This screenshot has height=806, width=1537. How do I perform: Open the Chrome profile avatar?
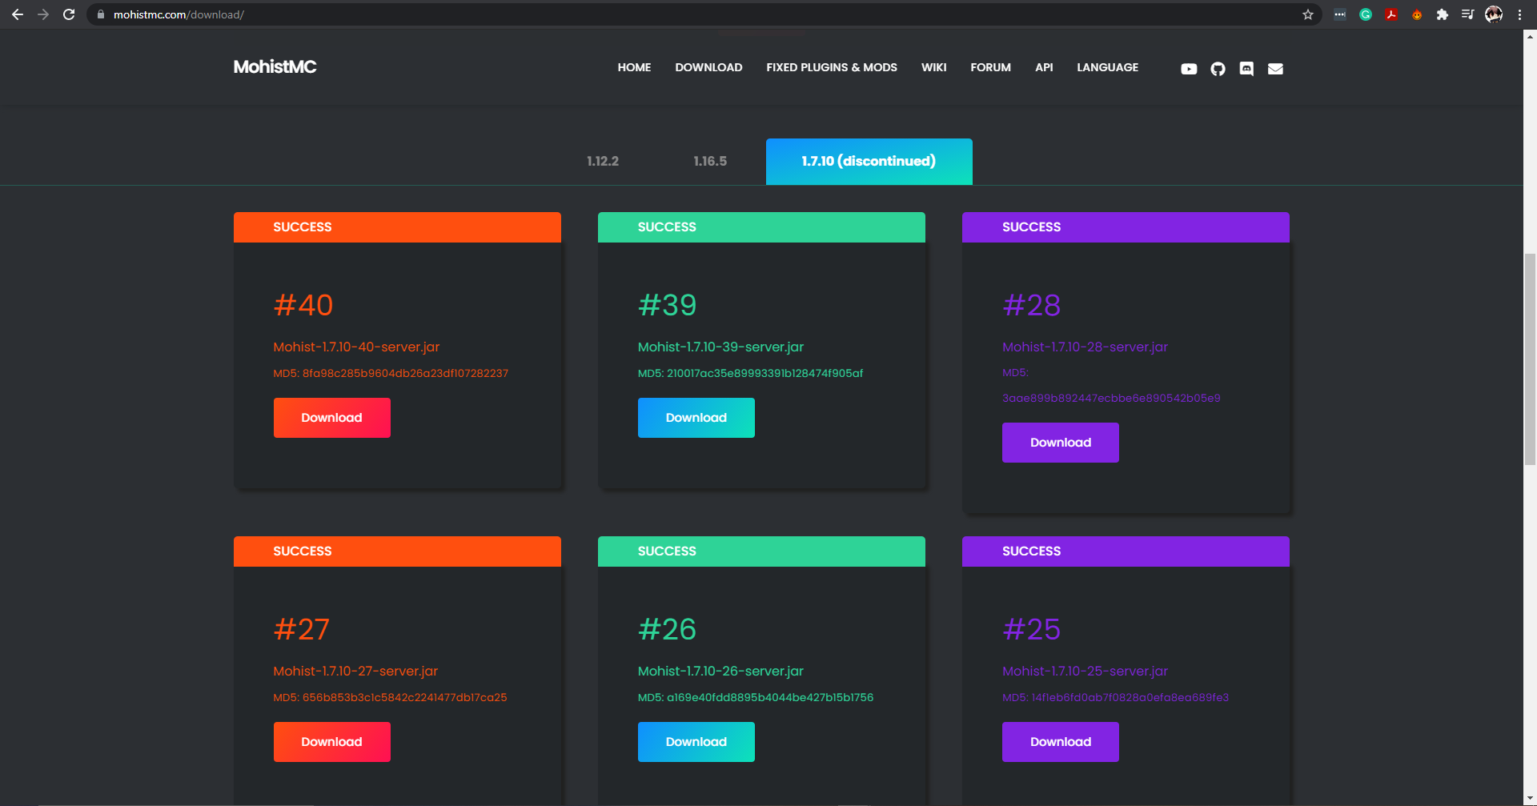tap(1494, 14)
